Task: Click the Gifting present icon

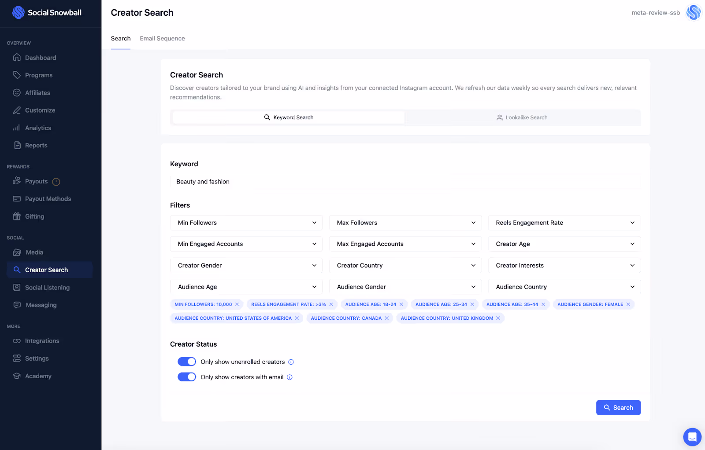Action: point(17,216)
